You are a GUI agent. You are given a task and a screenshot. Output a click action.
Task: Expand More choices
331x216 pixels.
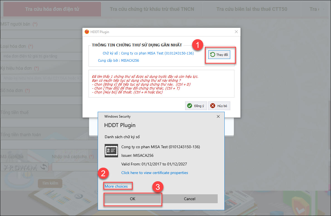coord(116,186)
